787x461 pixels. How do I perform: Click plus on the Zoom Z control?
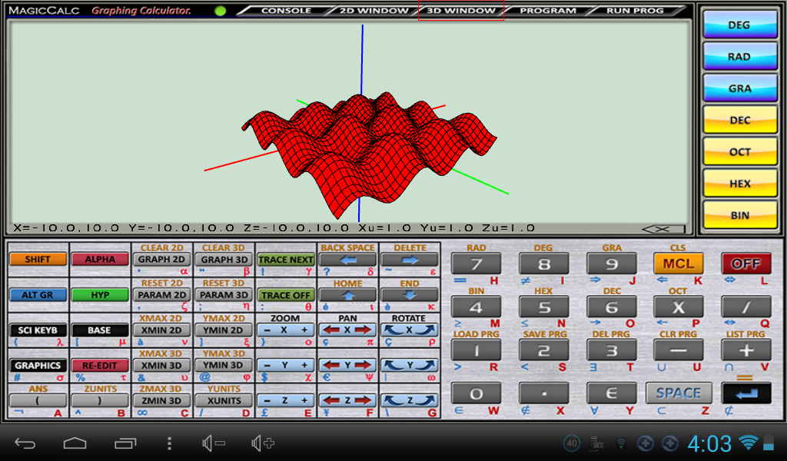tap(305, 400)
